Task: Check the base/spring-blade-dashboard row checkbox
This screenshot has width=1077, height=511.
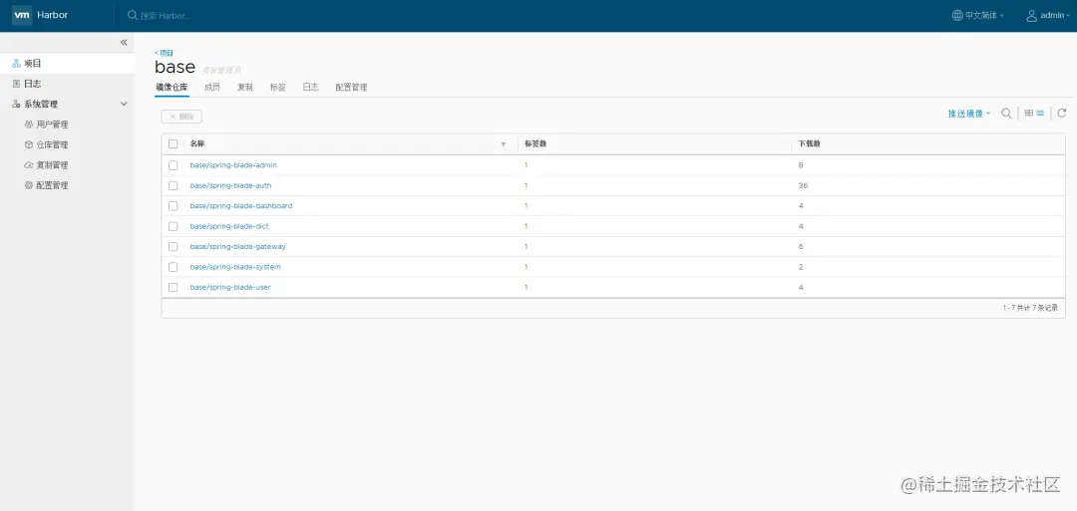Action: pos(174,206)
